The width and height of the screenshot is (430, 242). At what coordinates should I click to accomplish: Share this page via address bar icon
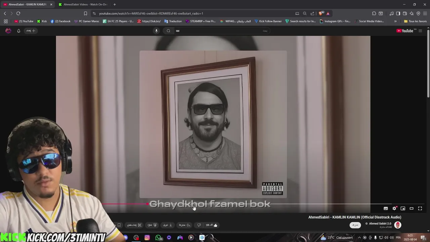[312, 13]
